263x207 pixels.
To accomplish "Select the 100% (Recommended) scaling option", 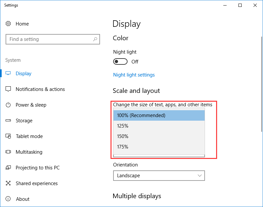I will pyautogui.click(x=159, y=115).
